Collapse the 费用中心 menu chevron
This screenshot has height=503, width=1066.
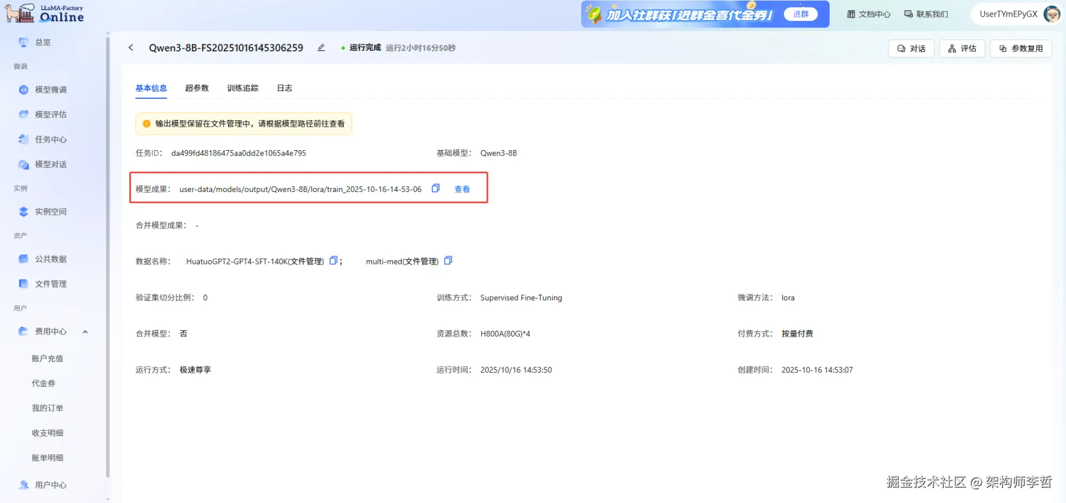click(85, 331)
